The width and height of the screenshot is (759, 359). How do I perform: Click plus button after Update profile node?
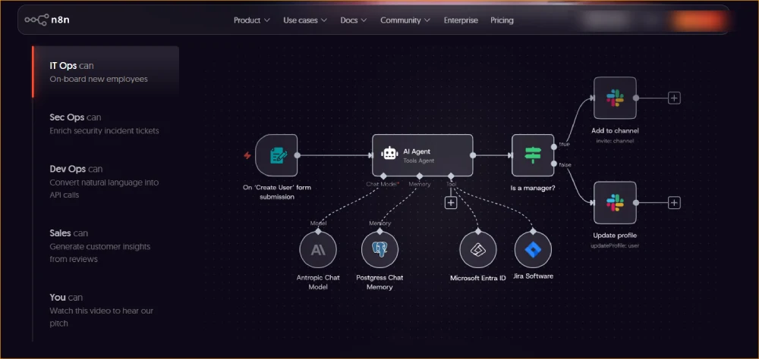pos(674,202)
